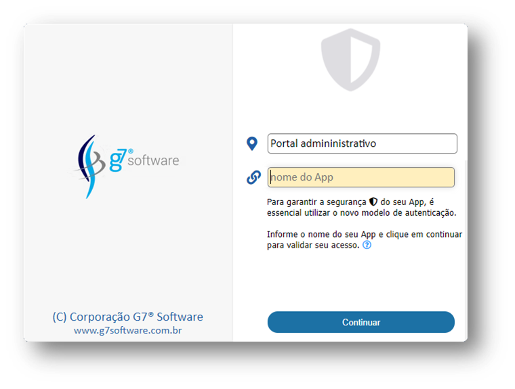Viewport: 515px width, 389px height.
Task: Open help via the blue question mark icon
Action: [x=367, y=245]
